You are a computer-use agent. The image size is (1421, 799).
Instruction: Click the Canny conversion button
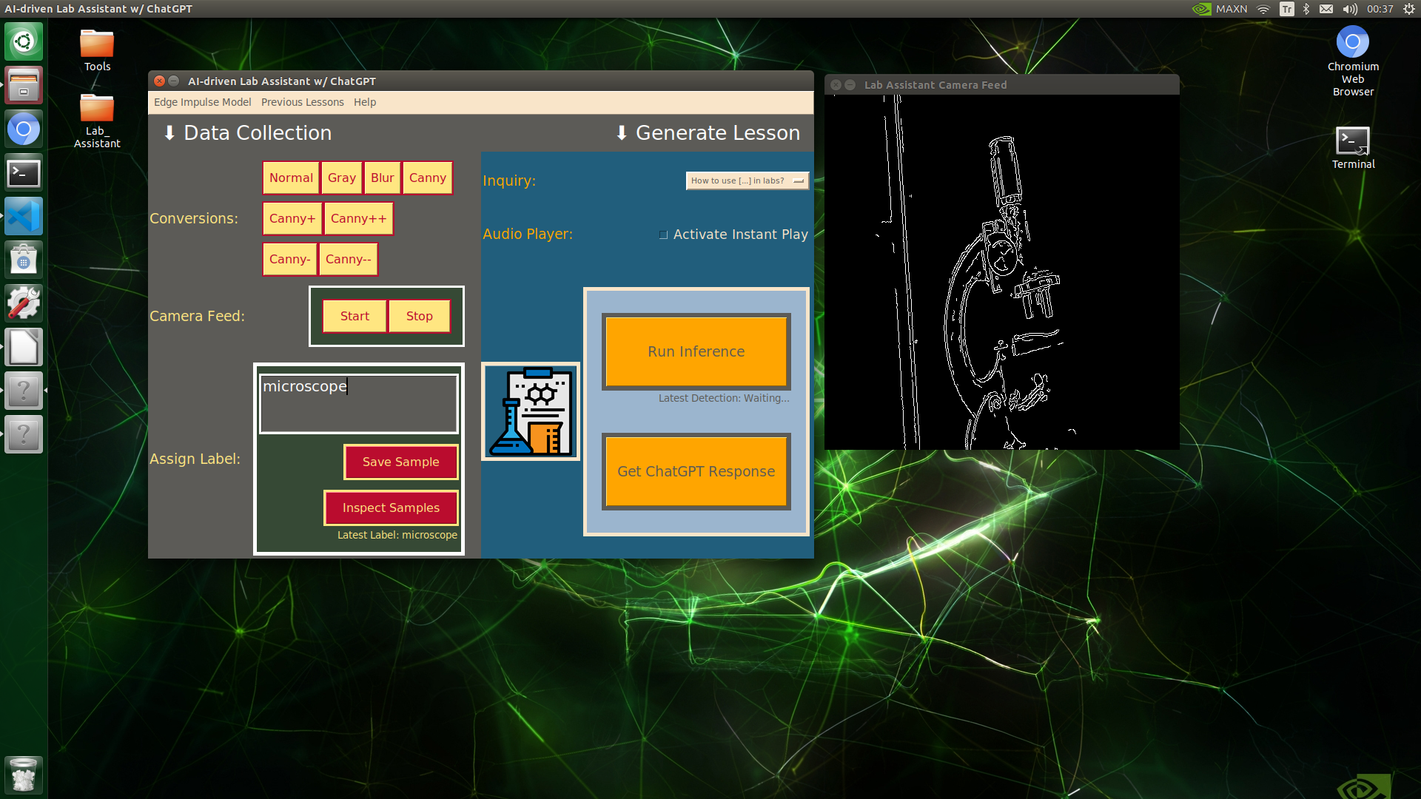[x=426, y=178]
